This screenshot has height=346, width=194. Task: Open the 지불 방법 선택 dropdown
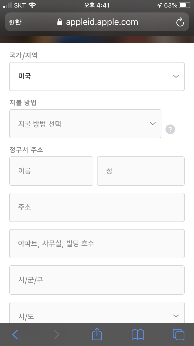(x=85, y=124)
